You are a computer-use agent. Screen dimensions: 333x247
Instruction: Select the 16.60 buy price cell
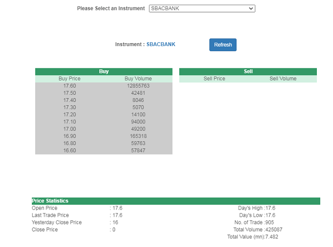(69, 151)
